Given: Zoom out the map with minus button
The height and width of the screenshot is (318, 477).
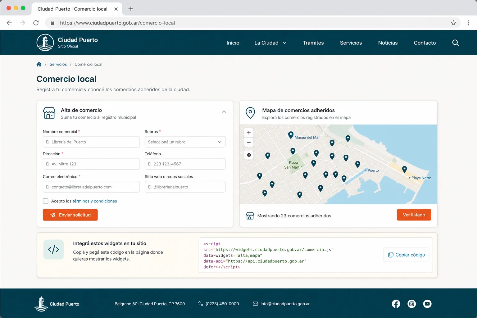Looking at the screenshot, I should [x=249, y=142].
